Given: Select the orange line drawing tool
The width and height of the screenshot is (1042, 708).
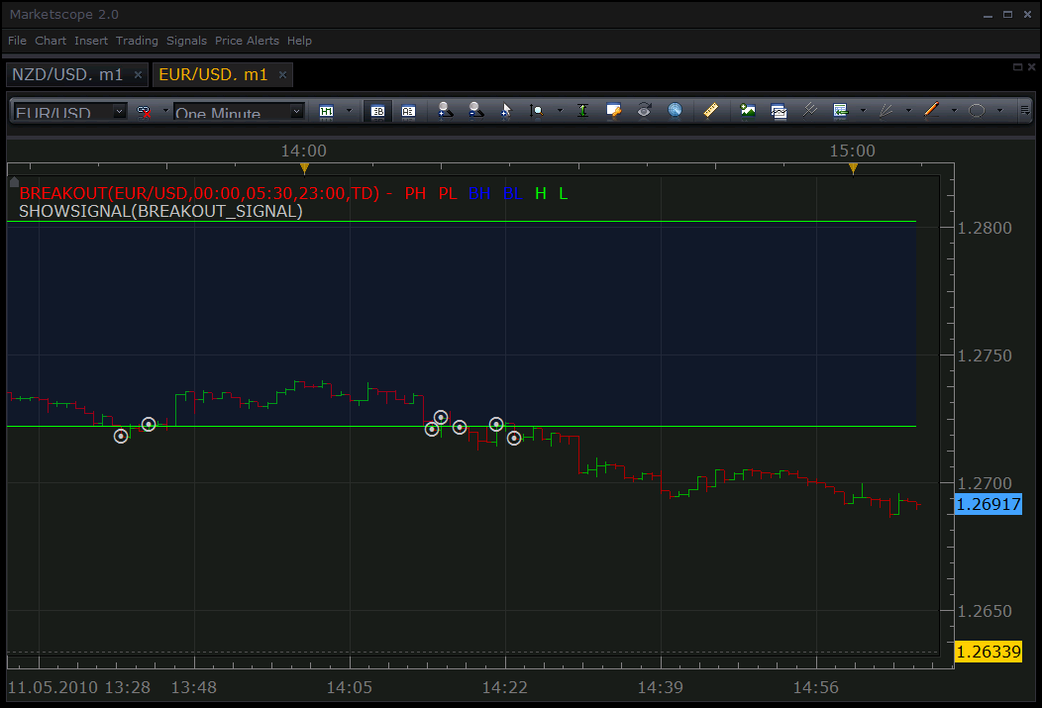Looking at the screenshot, I should [x=932, y=110].
